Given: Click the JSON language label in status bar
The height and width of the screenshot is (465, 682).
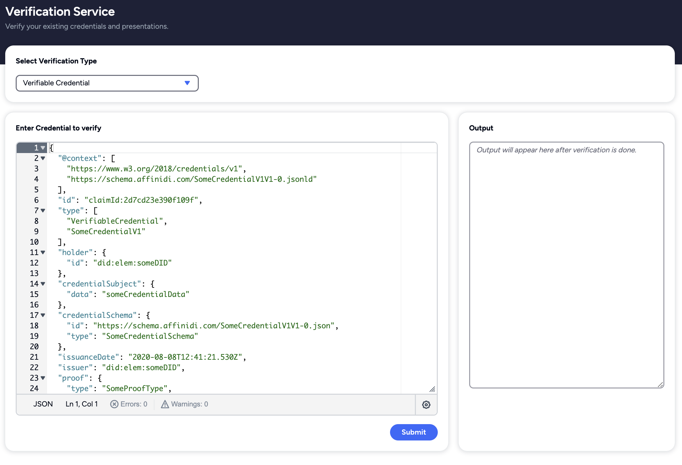Looking at the screenshot, I should click(43, 404).
